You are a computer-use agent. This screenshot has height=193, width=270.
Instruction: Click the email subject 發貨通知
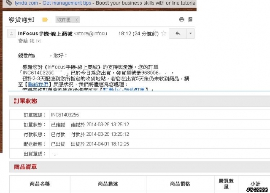tap(22, 20)
